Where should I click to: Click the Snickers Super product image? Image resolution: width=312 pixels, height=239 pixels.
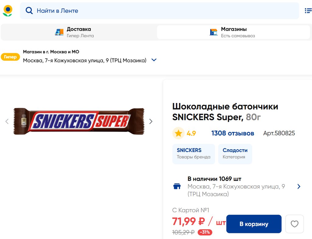pos(79,121)
